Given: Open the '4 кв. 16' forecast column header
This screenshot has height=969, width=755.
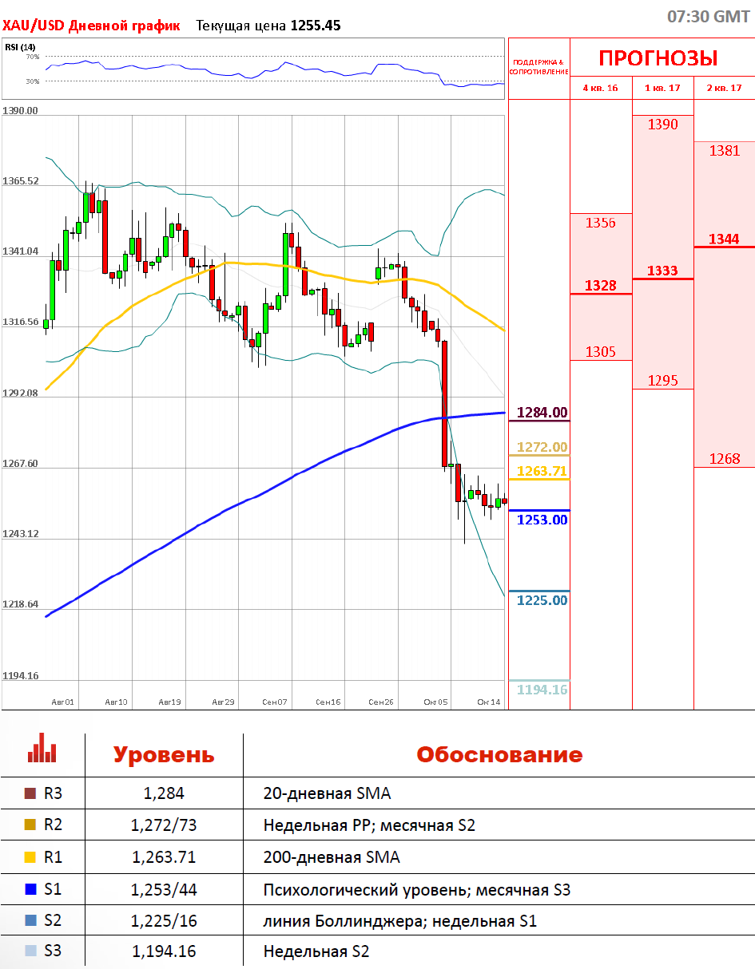Looking at the screenshot, I should tap(600, 88).
